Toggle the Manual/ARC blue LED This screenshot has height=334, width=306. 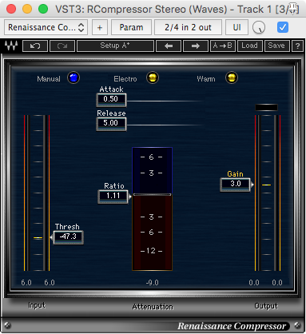pos(74,78)
